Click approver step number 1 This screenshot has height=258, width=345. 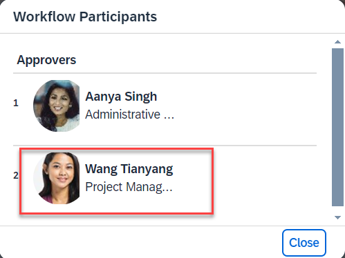(16, 103)
